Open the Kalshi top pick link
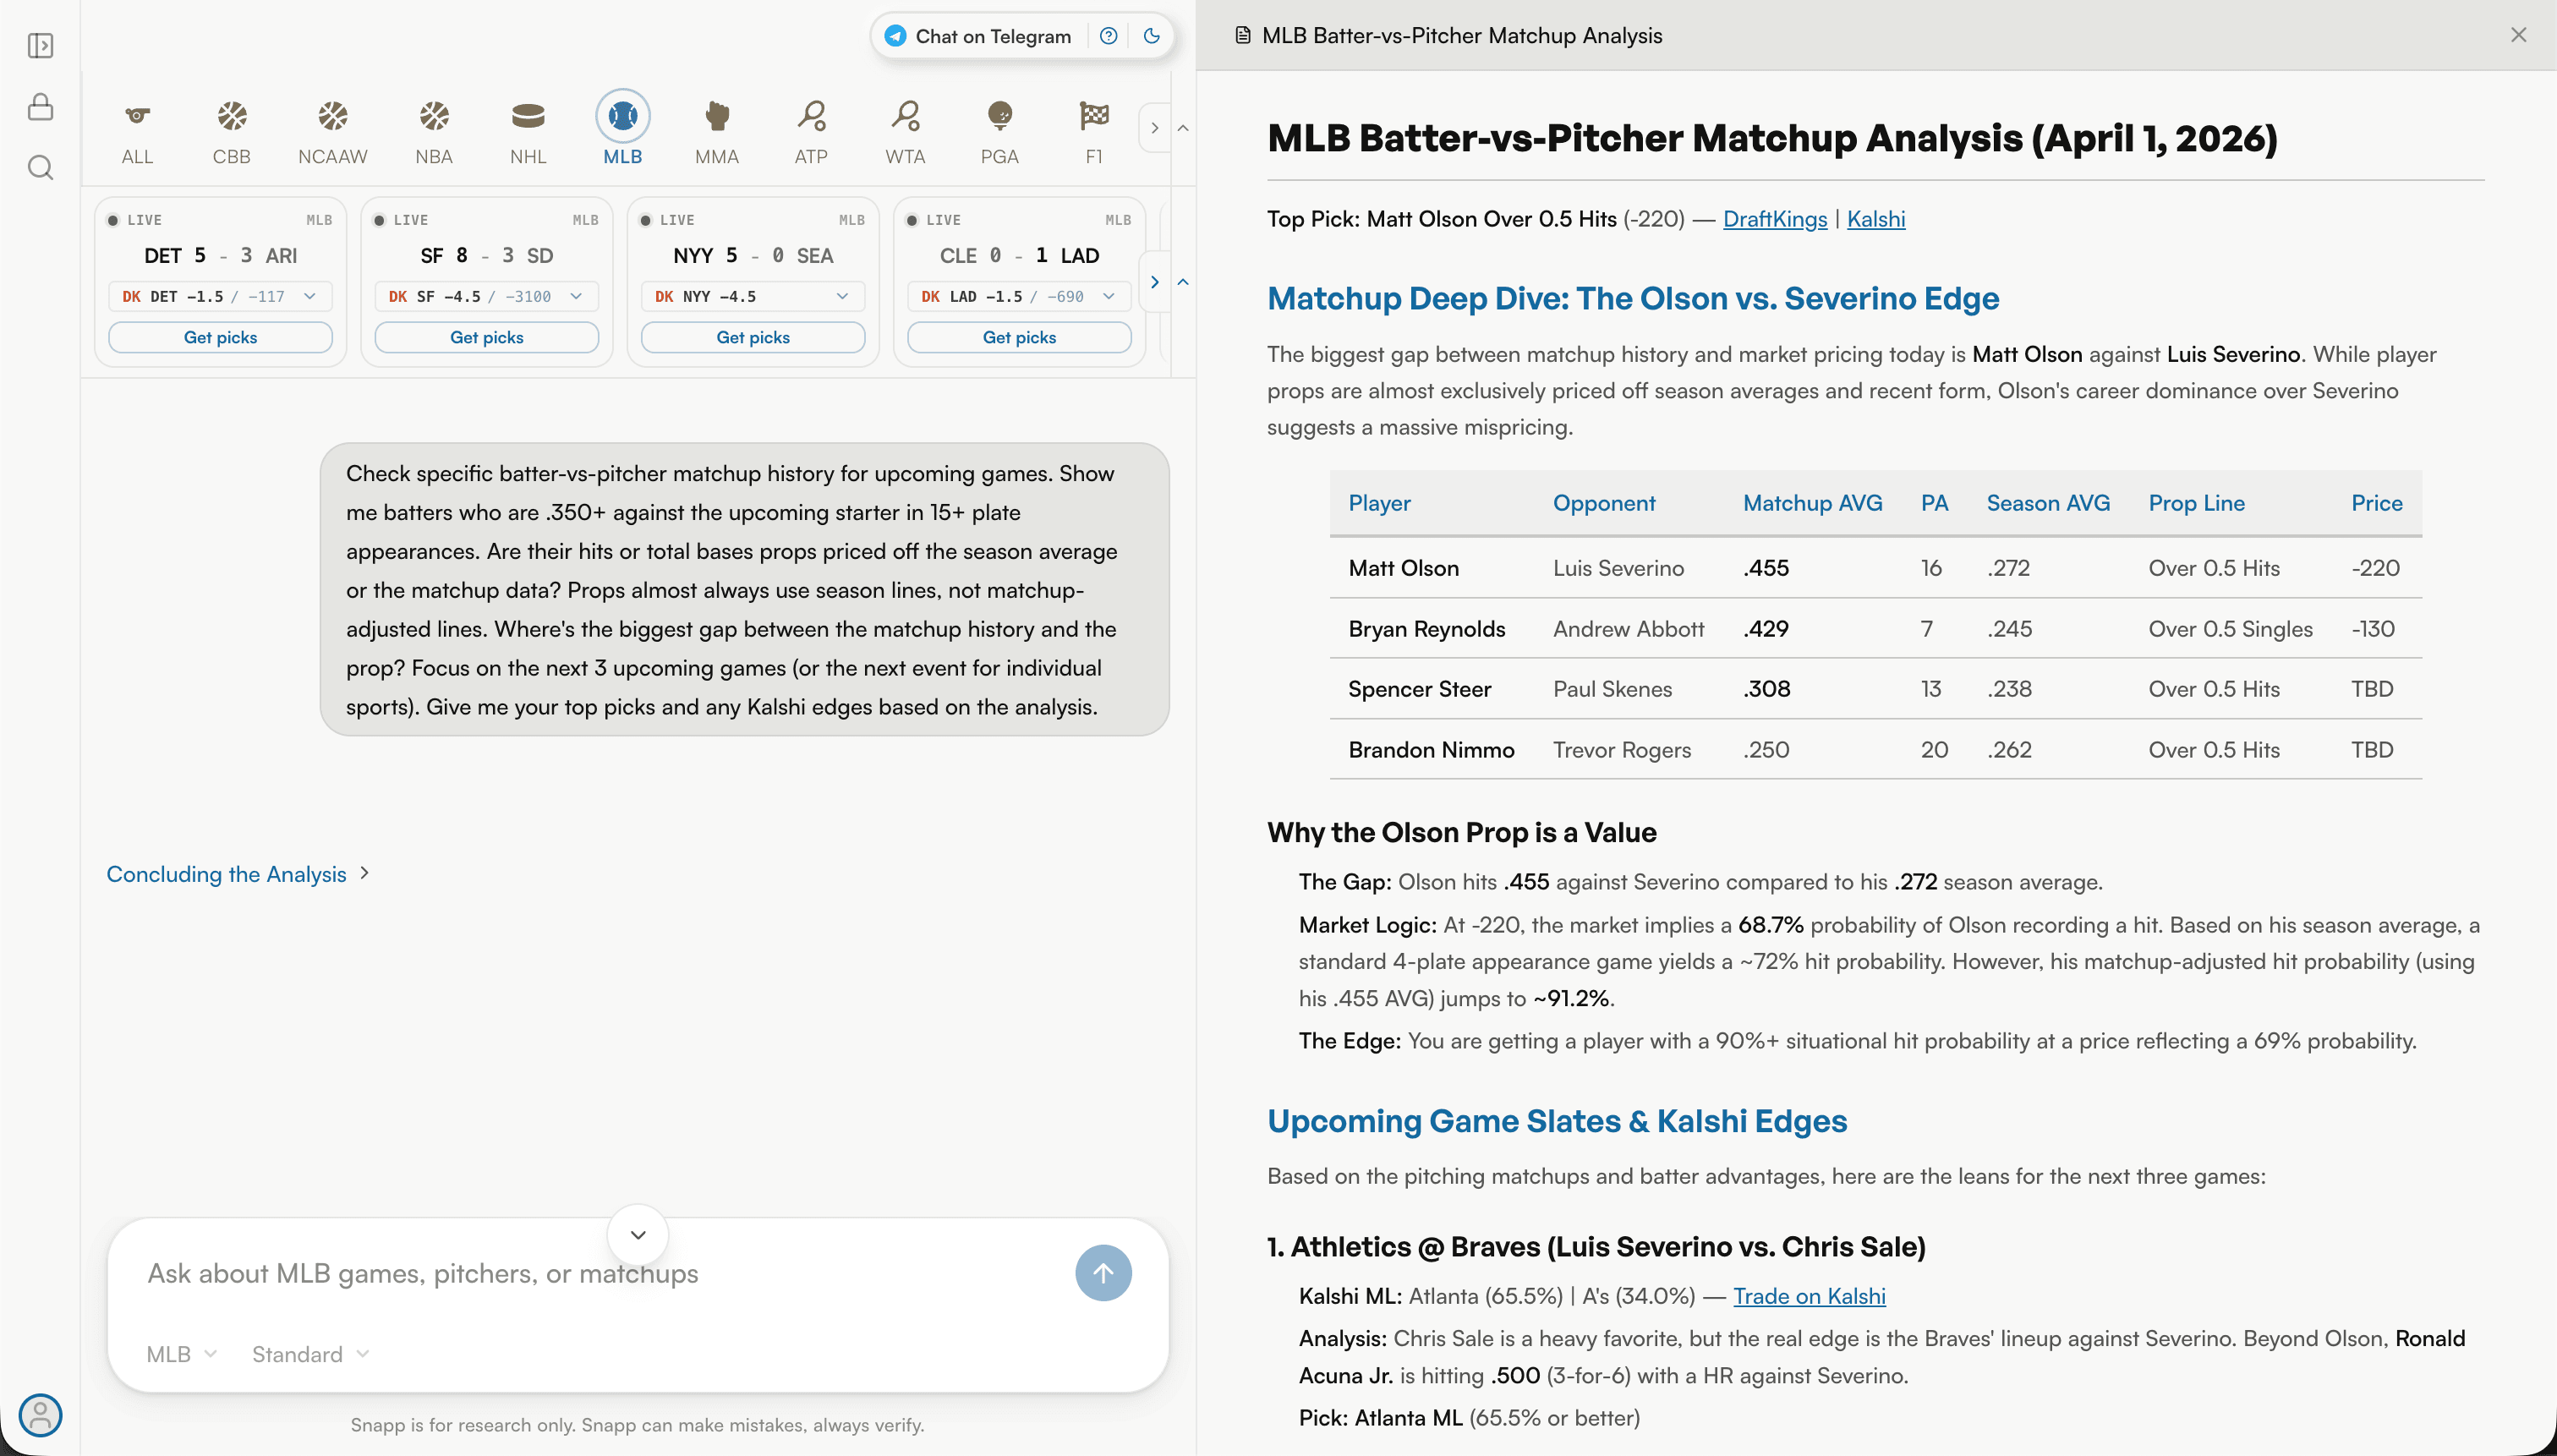 pos(1876,219)
